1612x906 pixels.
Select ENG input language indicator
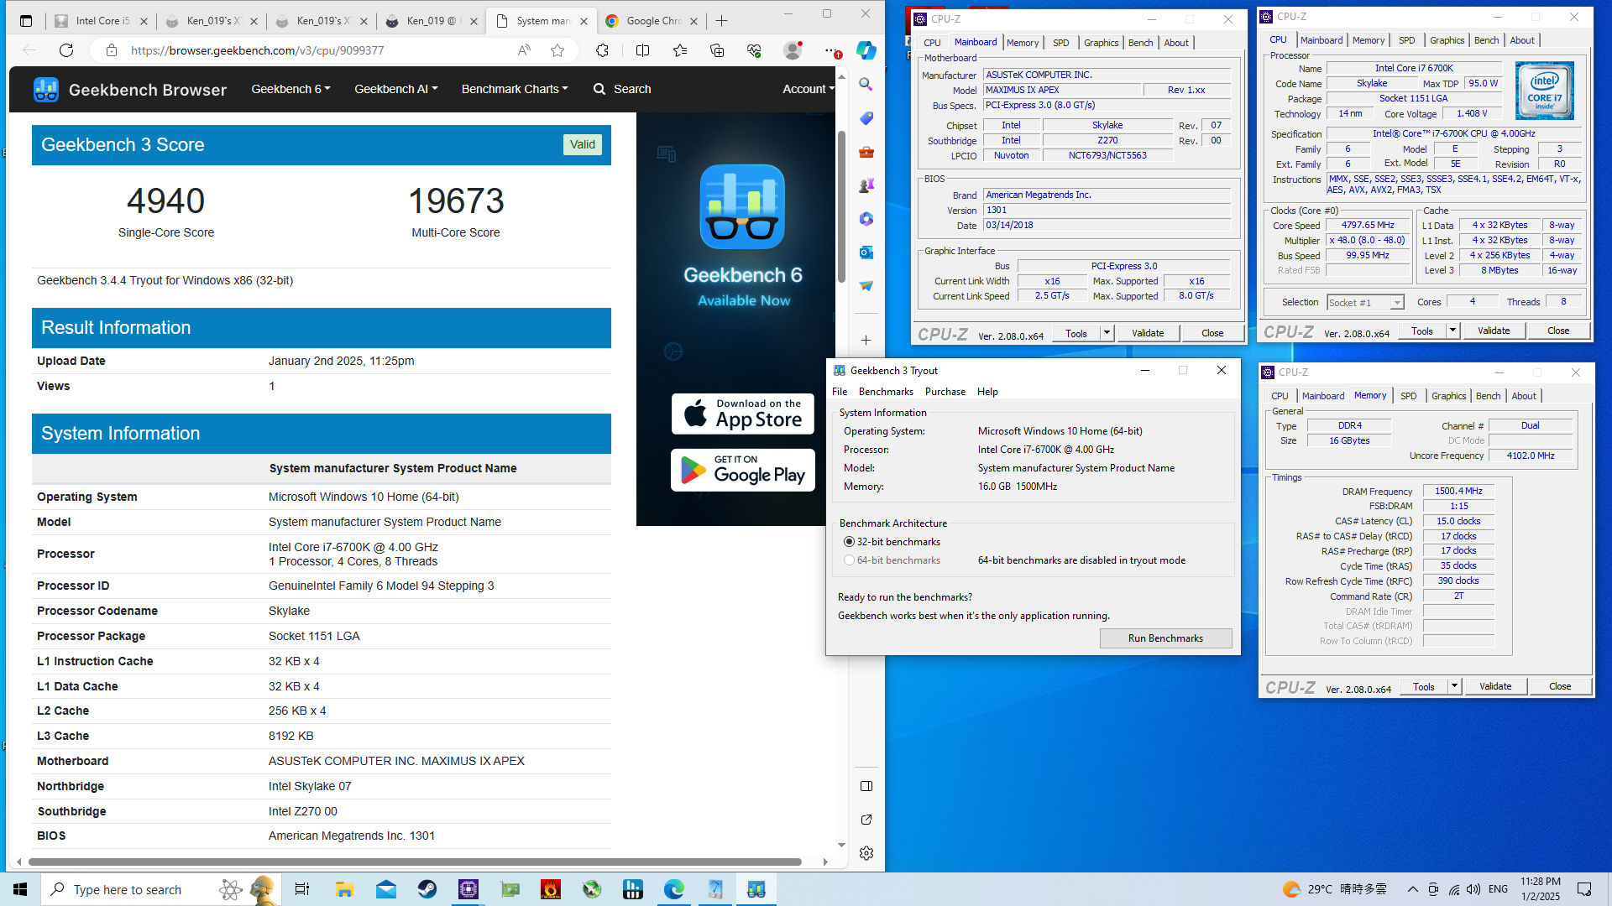(1498, 889)
